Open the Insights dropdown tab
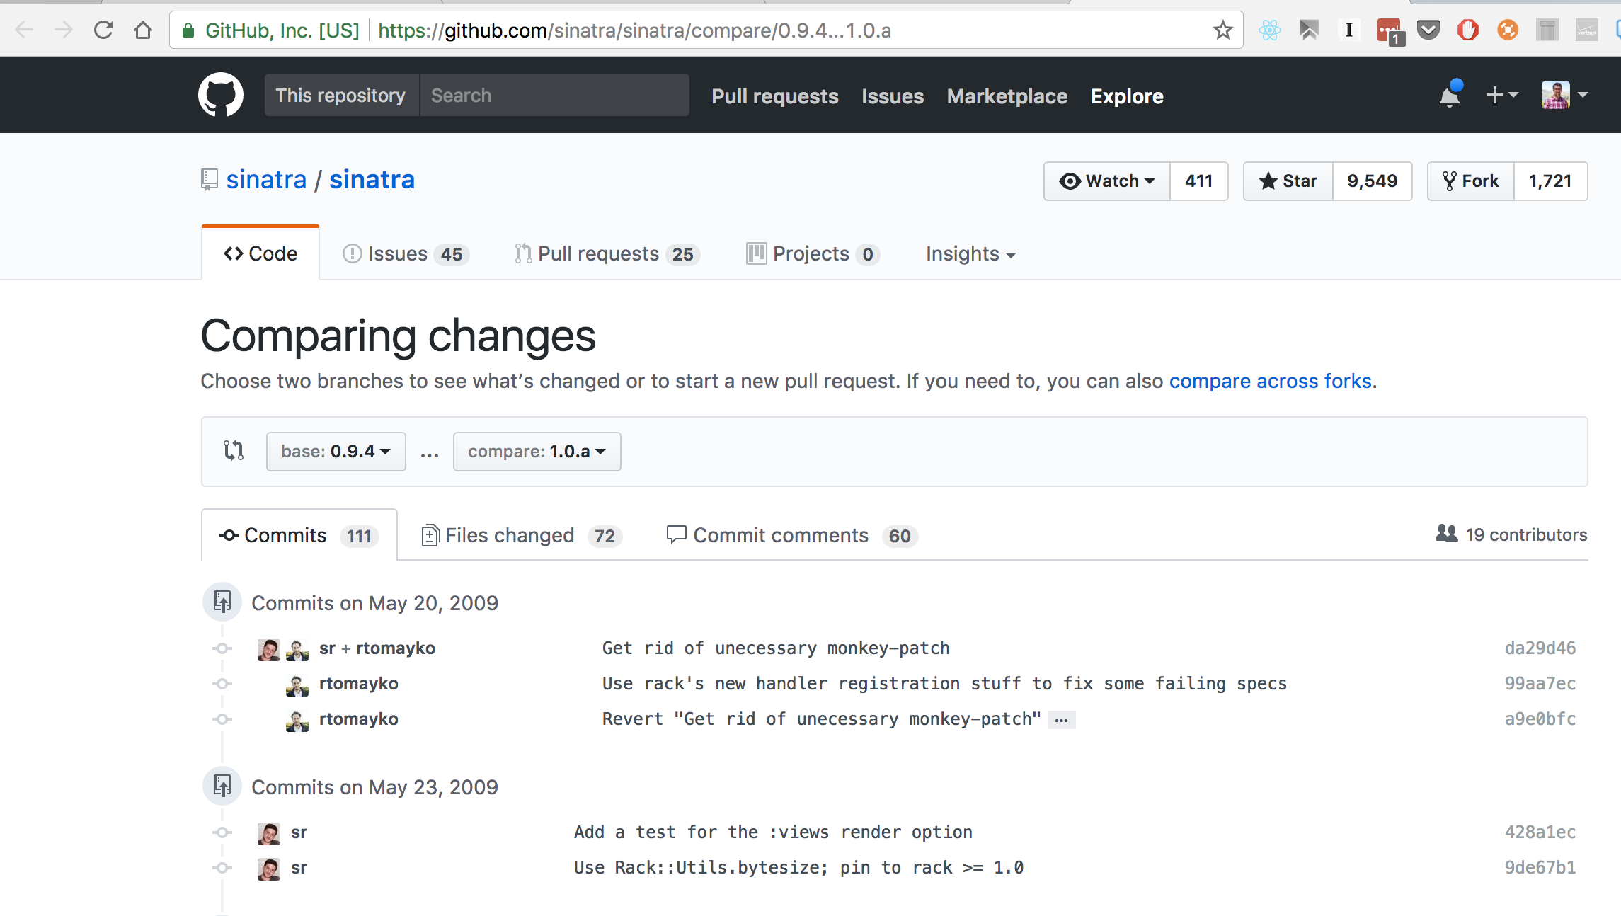The width and height of the screenshot is (1621, 916). click(970, 254)
